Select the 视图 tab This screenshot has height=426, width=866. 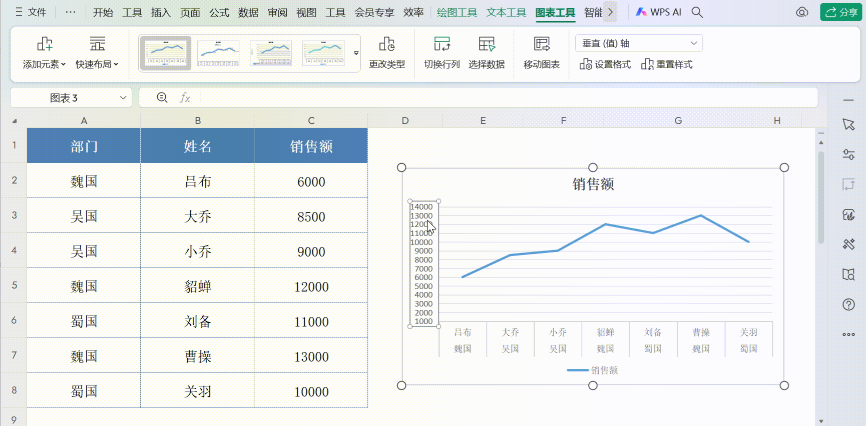[x=306, y=12]
